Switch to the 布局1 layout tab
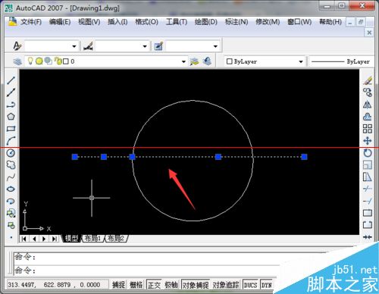Viewport: 379px width, 294px height. pos(92,238)
